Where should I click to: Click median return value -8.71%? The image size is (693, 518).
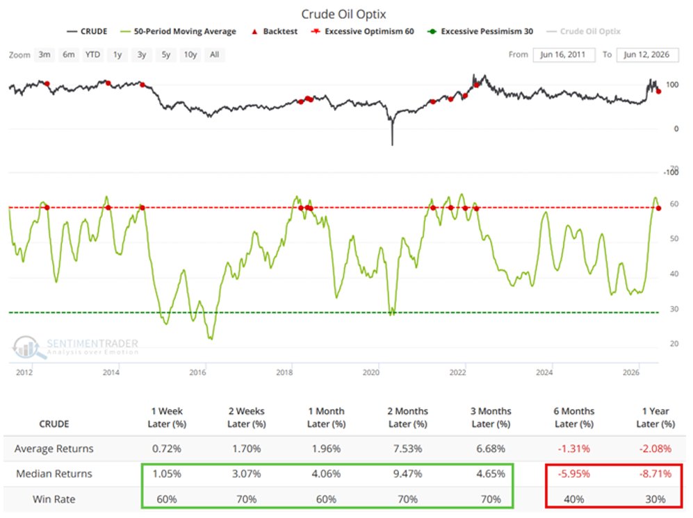(655, 474)
